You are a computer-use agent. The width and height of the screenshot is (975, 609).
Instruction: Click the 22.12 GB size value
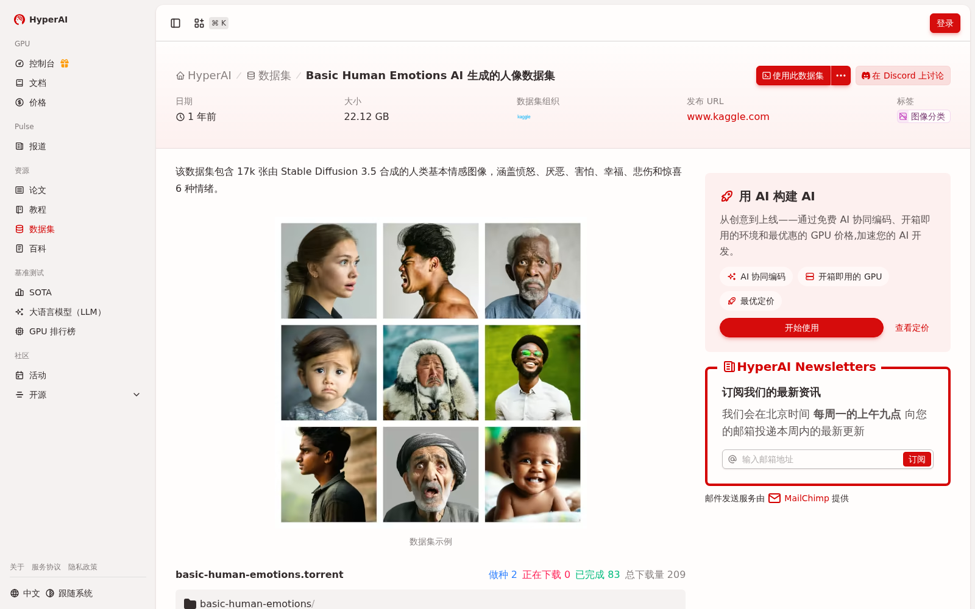(x=366, y=116)
